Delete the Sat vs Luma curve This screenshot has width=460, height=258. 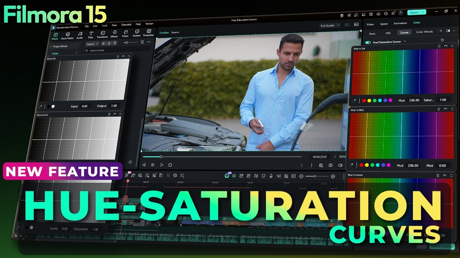pyautogui.click(x=109, y=114)
